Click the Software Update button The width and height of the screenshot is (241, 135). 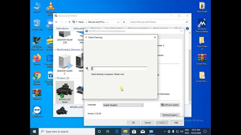click(x=170, y=105)
